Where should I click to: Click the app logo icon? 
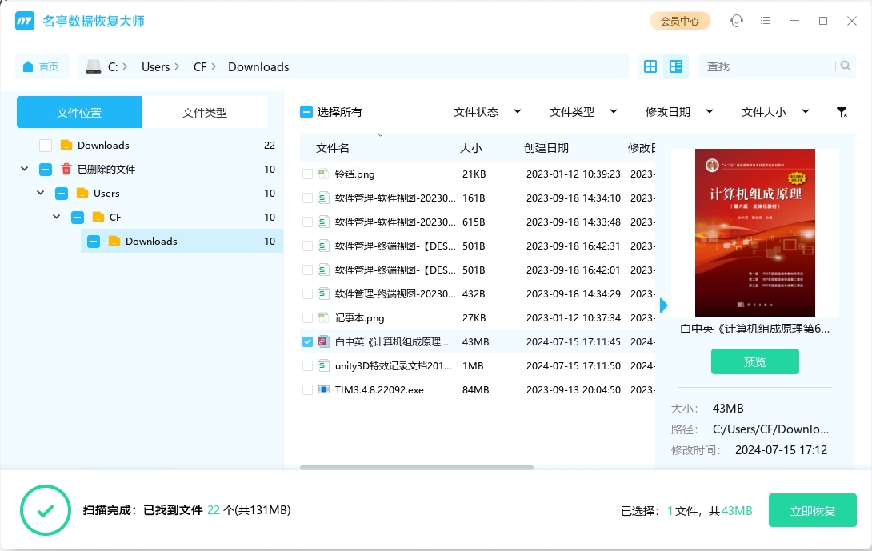25,21
